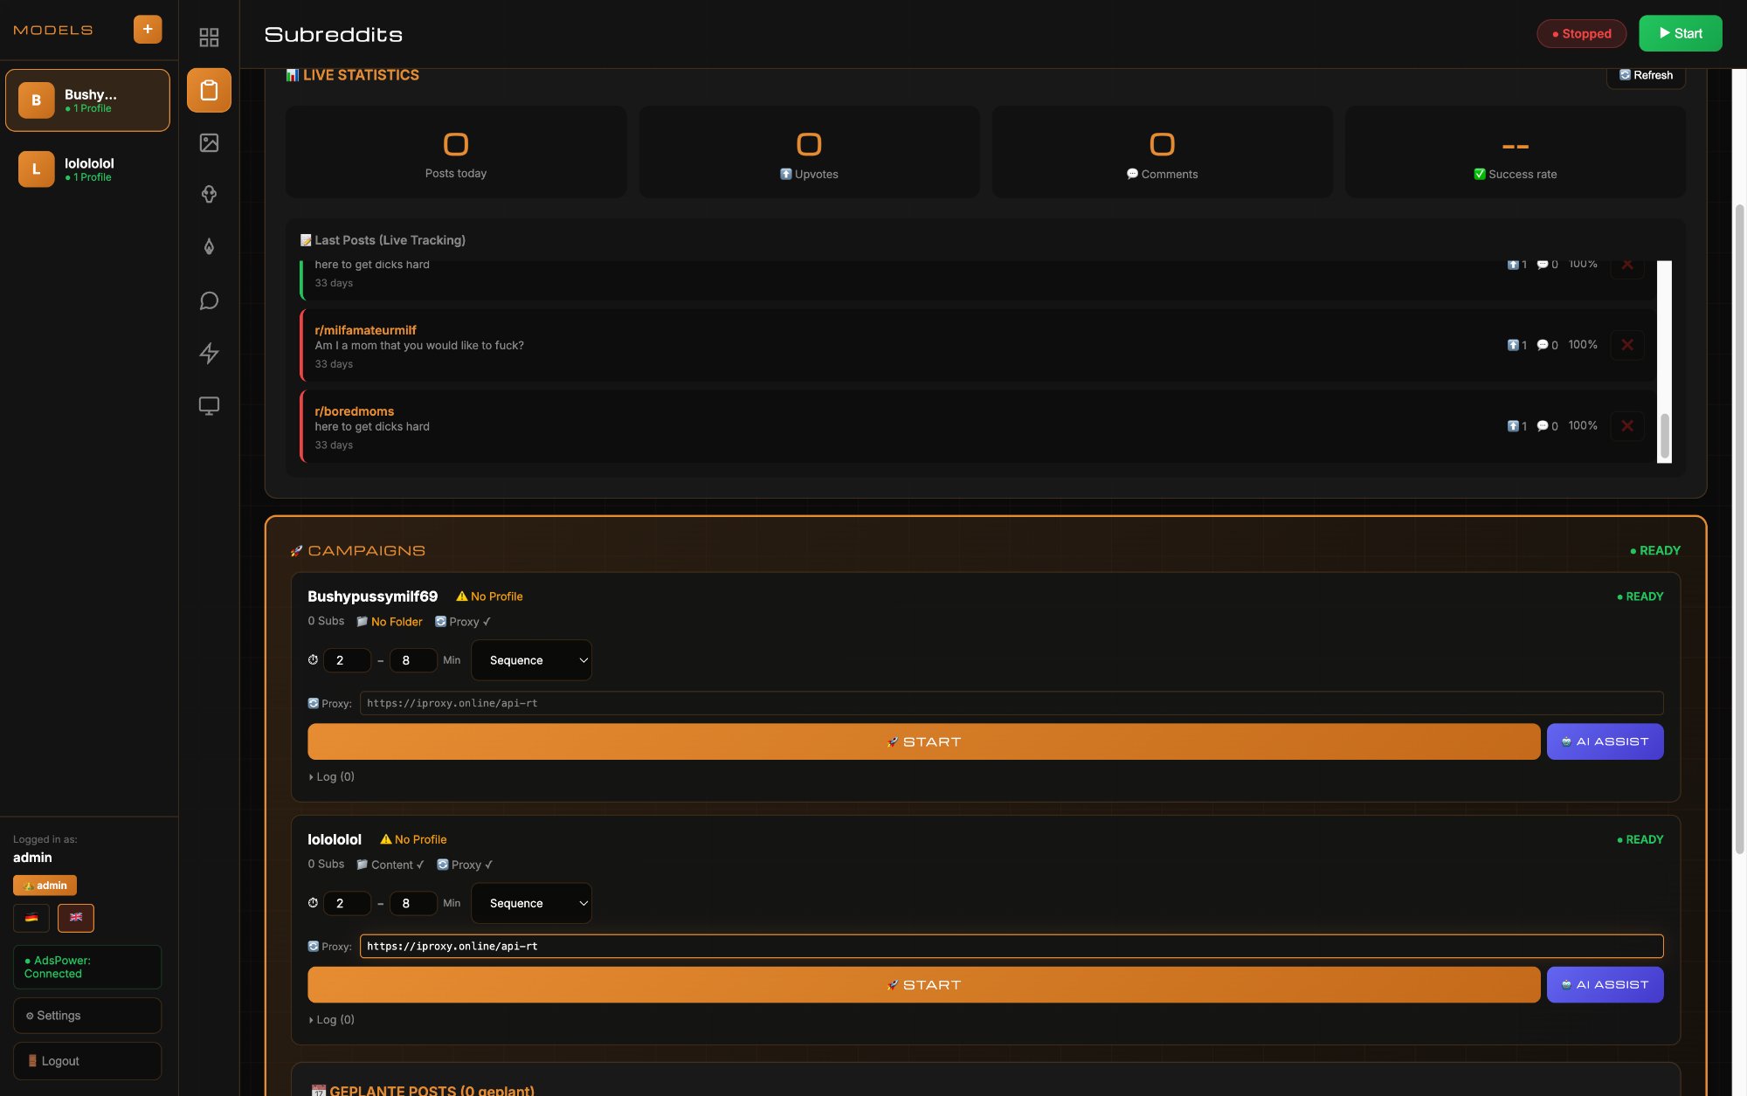Select the lolololol model in list
The image size is (1747, 1096).
pos(87,169)
